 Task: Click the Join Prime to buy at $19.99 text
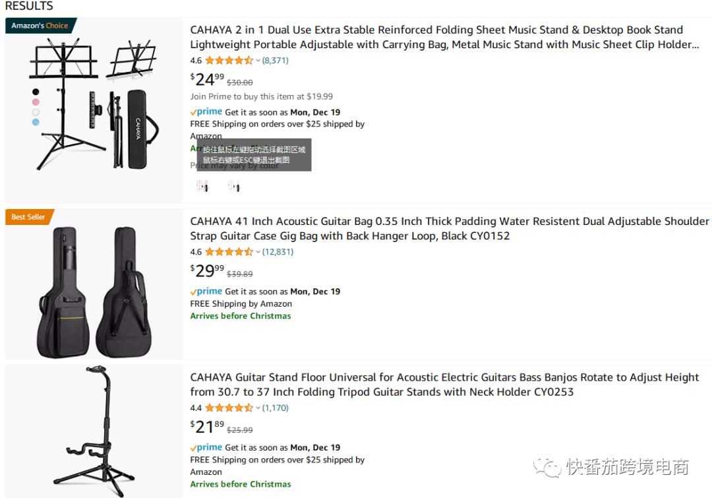click(x=262, y=96)
